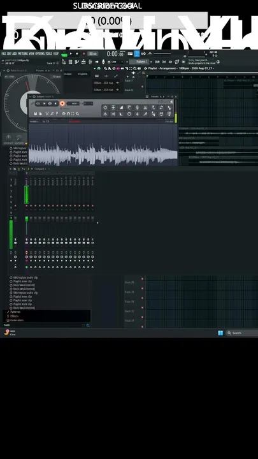Open the ADD menu
Screen dimensions: 258x459
pyautogui.click(x=15, y=54)
